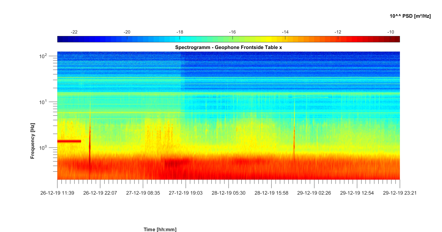
Task: Select the '29-12-19 23:21' time tick label
Action: [x=399, y=193]
